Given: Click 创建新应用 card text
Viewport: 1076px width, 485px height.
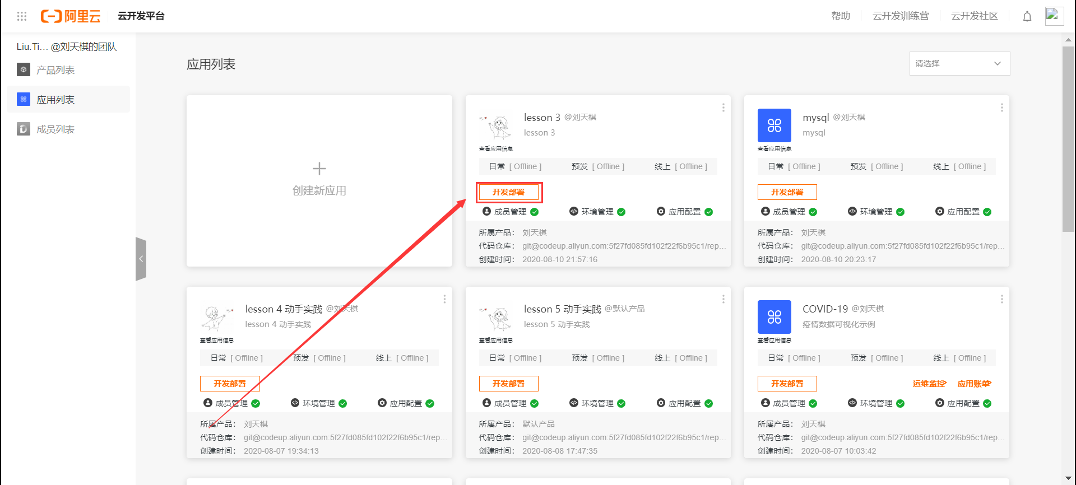Looking at the screenshot, I should pos(319,190).
